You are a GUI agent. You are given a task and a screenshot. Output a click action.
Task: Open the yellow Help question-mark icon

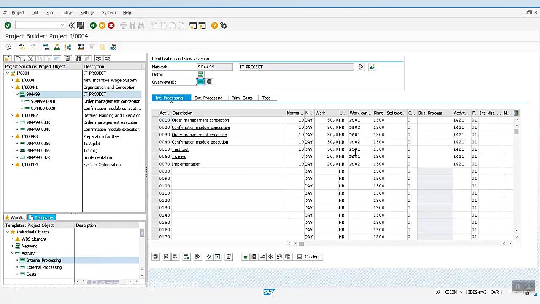[214, 26]
